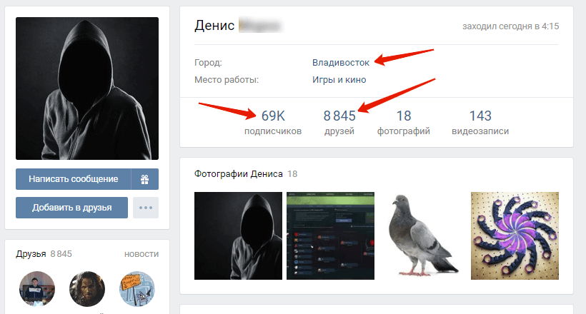Open the 143 видеозаписи counter
586x314 pixels.
click(480, 123)
